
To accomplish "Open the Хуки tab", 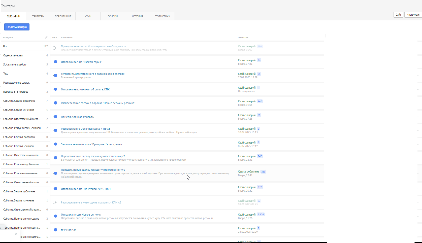I will click(x=88, y=16).
